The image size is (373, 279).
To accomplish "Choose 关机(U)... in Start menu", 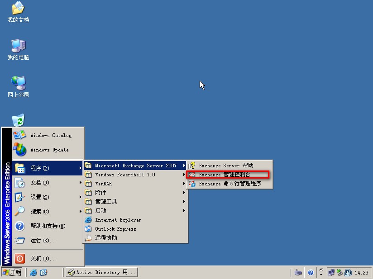I will click(48, 258).
